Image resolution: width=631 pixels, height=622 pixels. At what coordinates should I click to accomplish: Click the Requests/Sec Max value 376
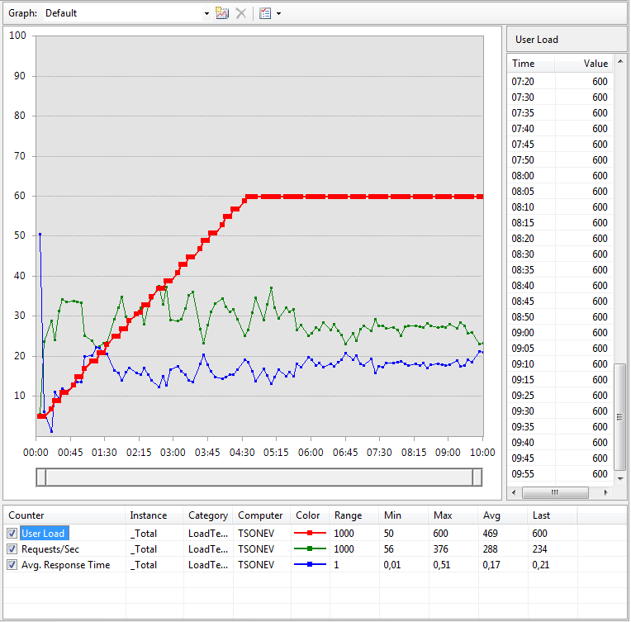(x=440, y=549)
